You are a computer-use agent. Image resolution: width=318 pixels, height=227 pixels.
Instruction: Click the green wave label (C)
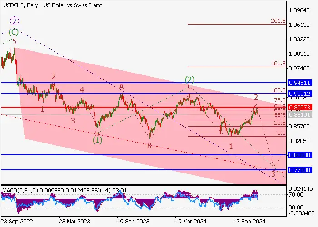pos(13,32)
